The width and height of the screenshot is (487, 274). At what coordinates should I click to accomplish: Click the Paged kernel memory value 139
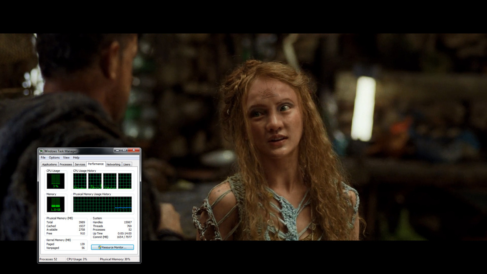82,244
